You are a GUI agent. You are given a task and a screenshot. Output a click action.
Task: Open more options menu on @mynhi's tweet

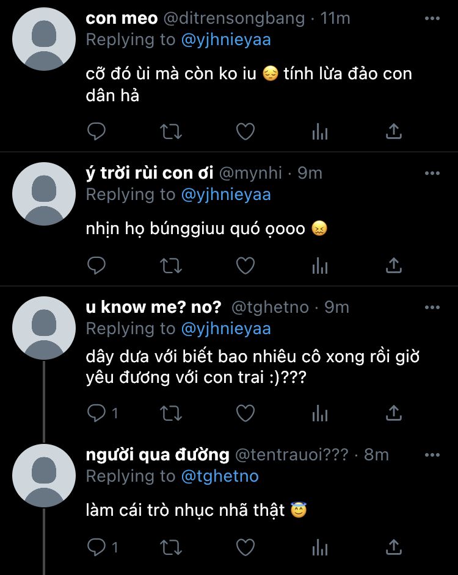[x=432, y=173]
